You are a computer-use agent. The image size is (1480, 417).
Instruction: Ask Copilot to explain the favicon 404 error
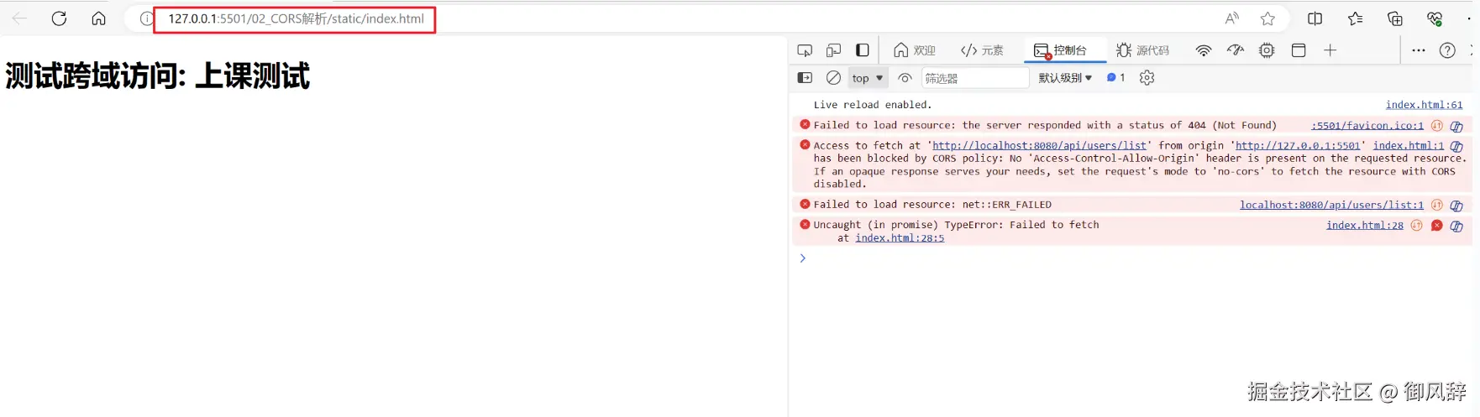(x=1456, y=127)
